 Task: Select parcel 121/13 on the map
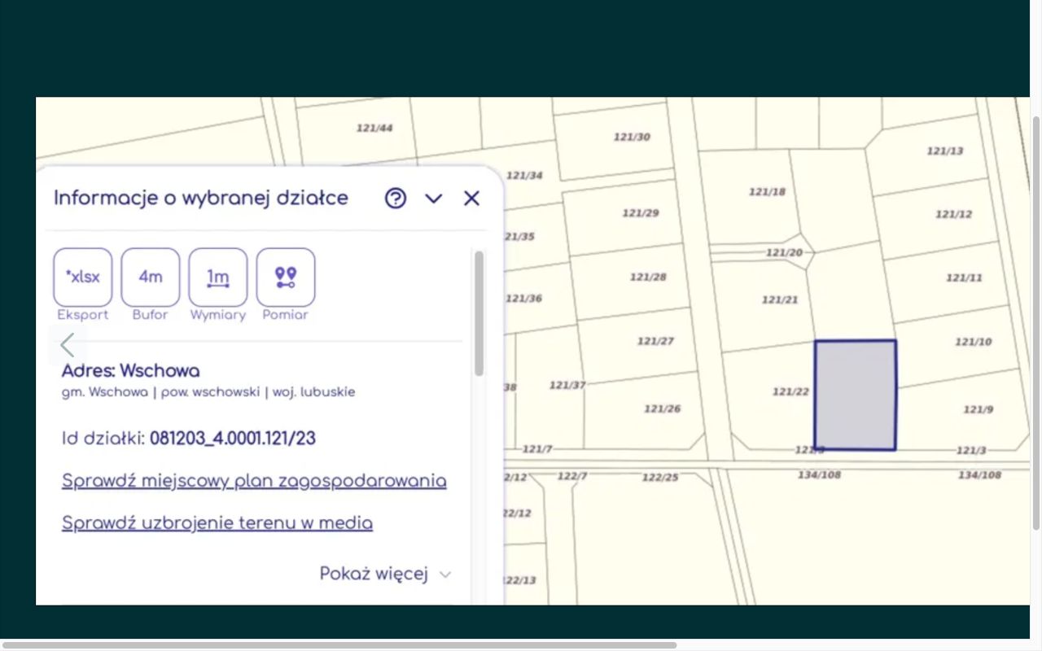(x=945, y=151)
